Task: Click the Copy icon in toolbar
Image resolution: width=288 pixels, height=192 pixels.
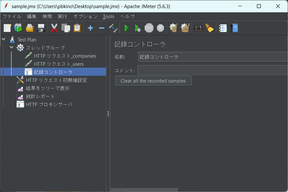Action: 66,28
